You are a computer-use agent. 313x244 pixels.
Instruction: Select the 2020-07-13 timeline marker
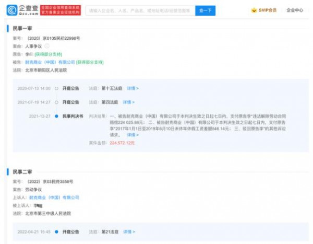point(56,88)
